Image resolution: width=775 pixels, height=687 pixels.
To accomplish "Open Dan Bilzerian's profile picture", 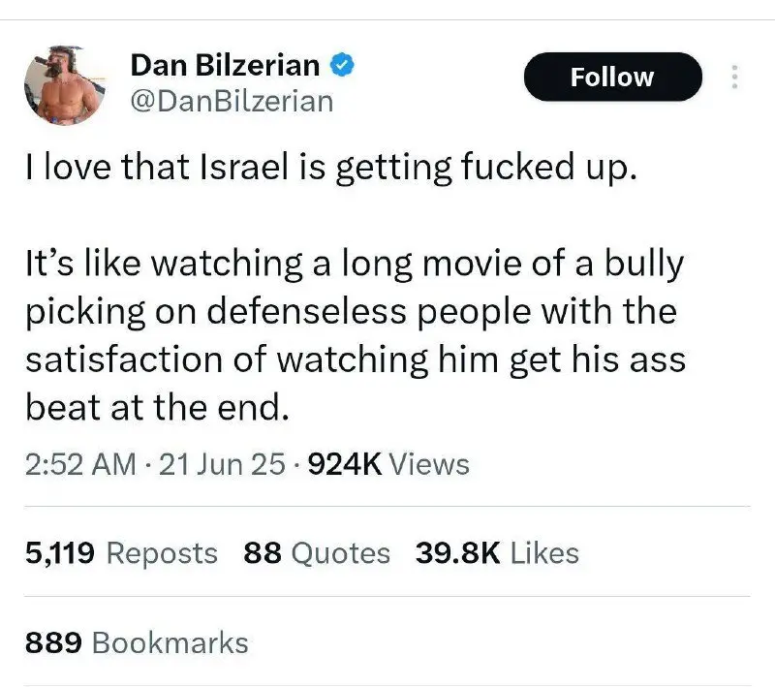I will [66, 85].
